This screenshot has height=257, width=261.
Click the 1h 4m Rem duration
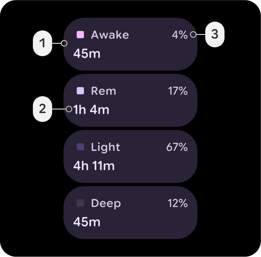pos(91,109)
